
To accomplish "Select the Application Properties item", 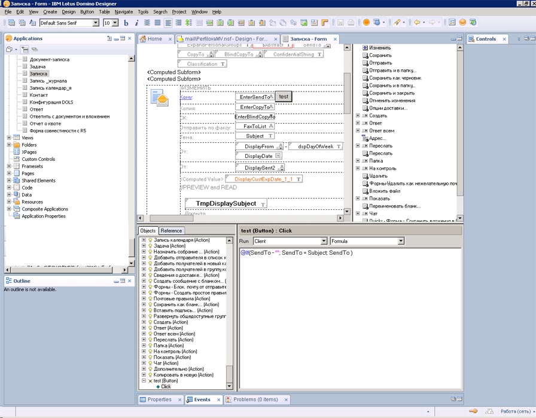I will pos(44,216).
